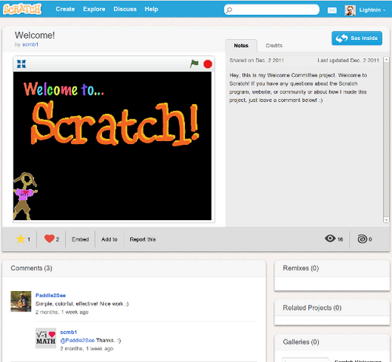This screenshot has height=362, width=392.
Task: Click Comments (3) heading
Action: pyautogui.click(x=32, y=268)
